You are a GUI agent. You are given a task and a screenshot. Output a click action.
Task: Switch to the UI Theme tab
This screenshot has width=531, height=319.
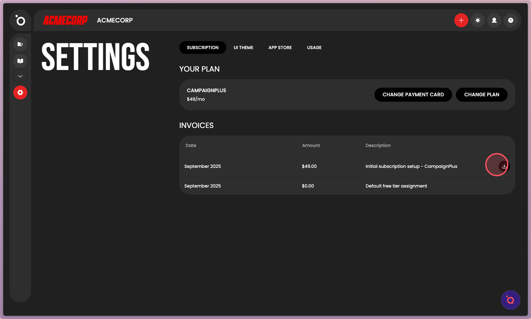243,47
